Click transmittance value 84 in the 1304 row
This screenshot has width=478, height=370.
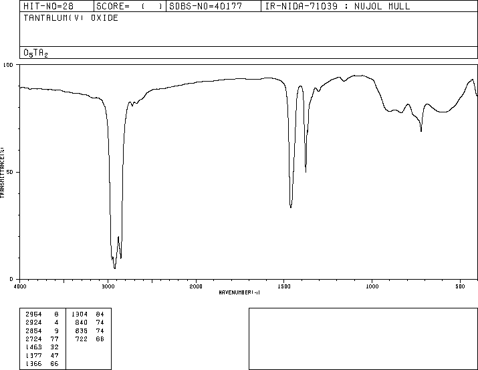coord(100,314)
